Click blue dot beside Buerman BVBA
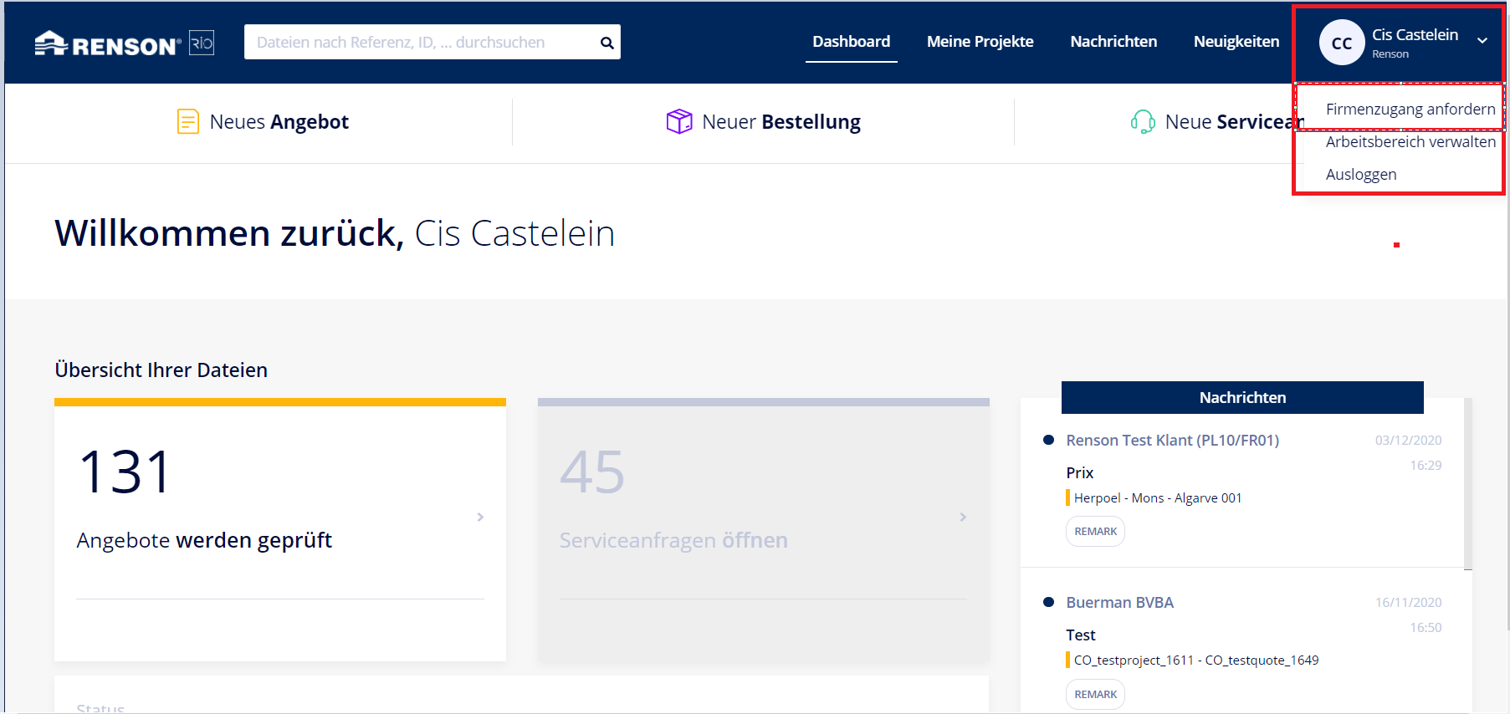The height and width of the screenshot is (714, 1510). tap(1048, 602)
